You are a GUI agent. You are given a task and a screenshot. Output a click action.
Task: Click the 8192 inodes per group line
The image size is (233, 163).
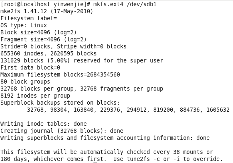click(x=35, y=96)
